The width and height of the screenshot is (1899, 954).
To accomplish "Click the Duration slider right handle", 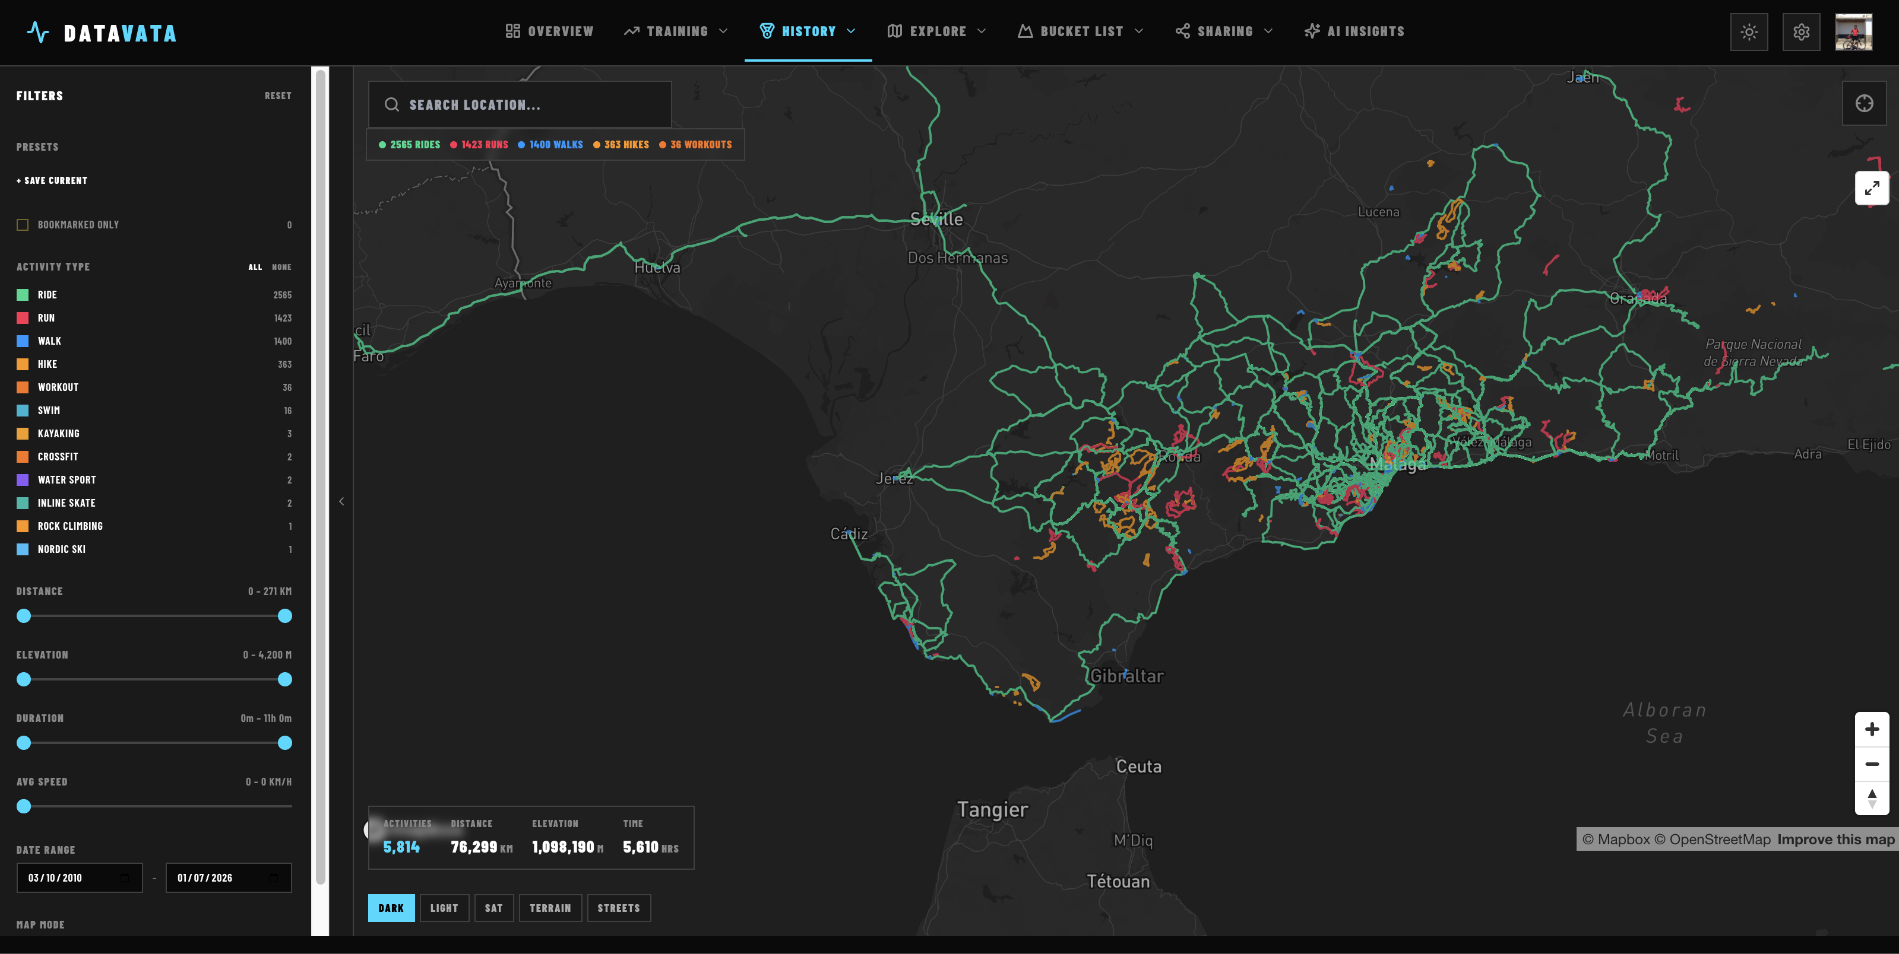I will click(x=285, y=743).
